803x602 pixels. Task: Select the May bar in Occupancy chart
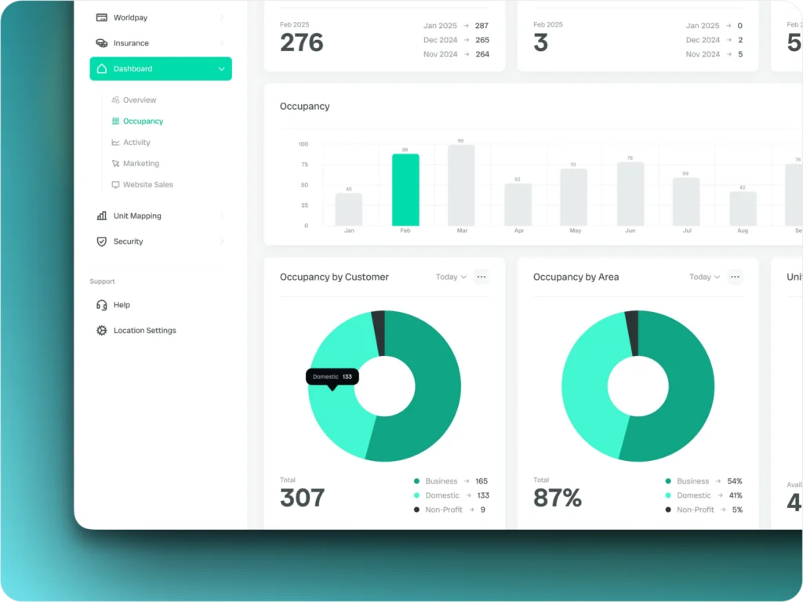point(573,197)
